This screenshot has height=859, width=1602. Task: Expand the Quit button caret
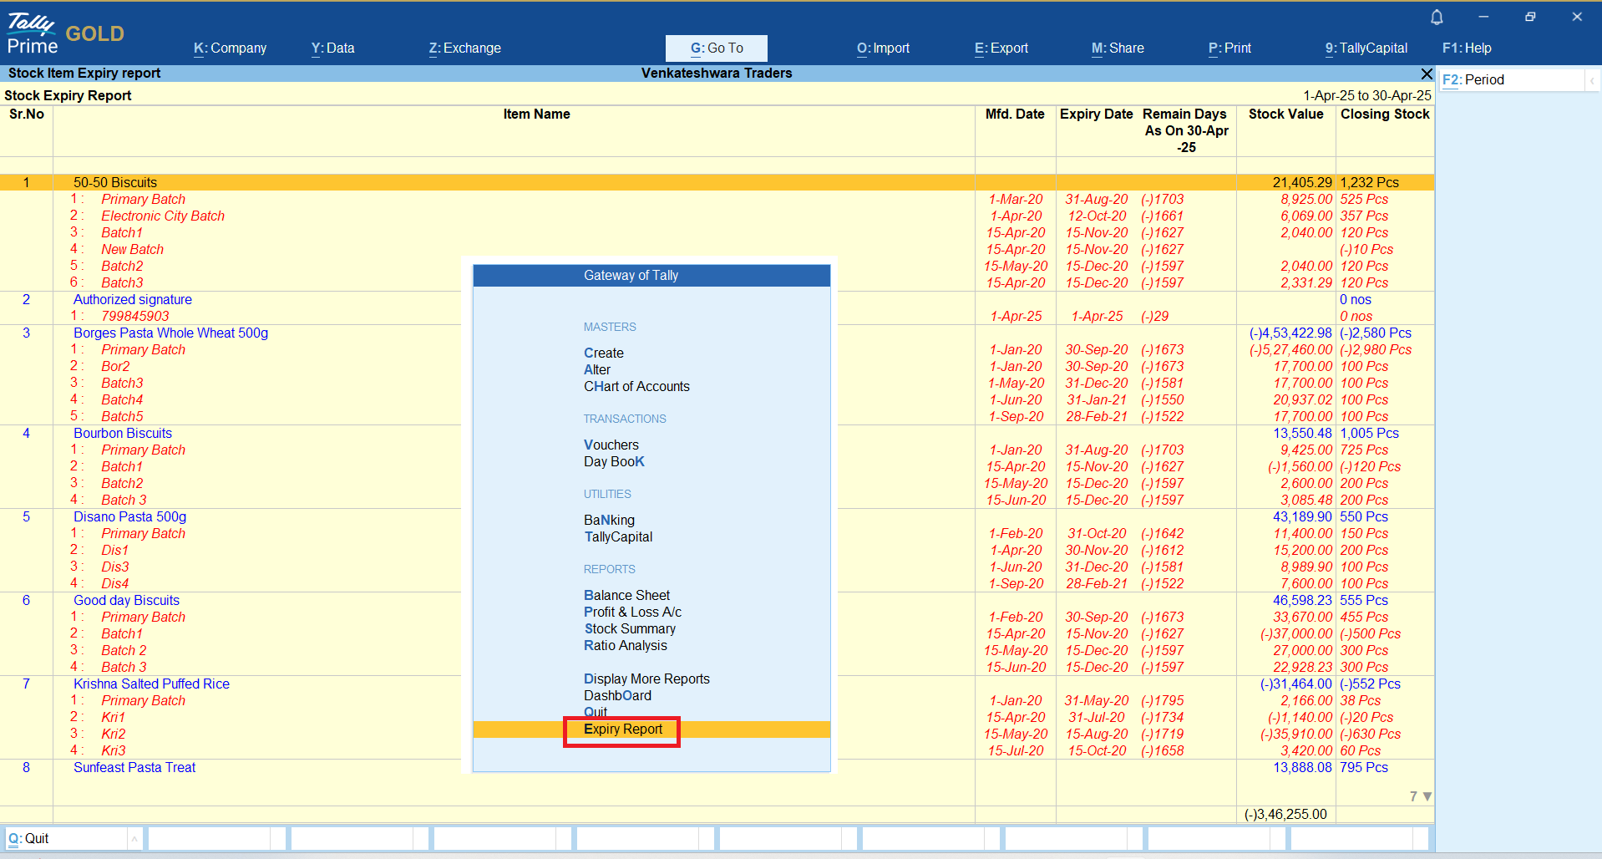(x=134, y=838)
